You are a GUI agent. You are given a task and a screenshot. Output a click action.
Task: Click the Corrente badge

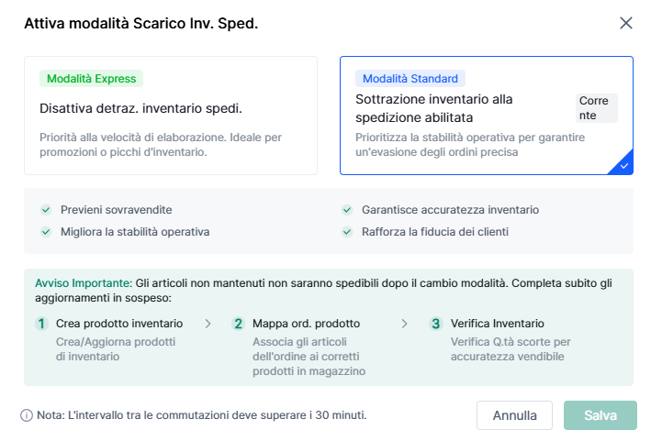click(597, 108)
